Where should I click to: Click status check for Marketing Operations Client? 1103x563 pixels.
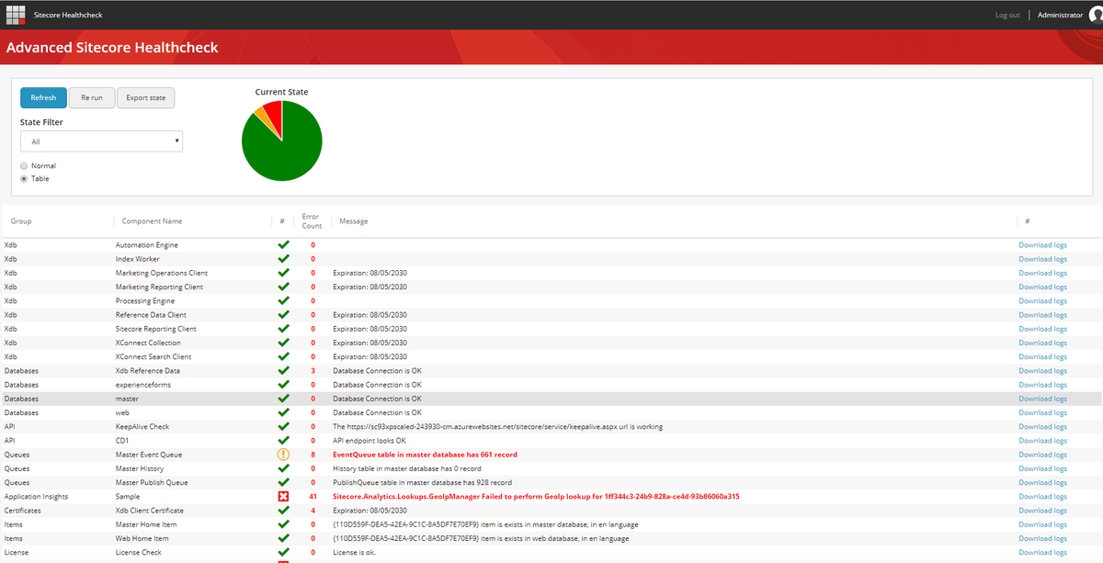(x=283, y=273)
